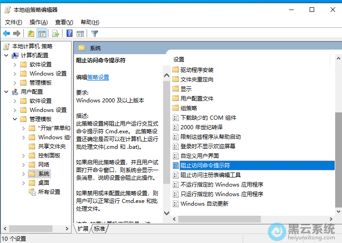Click settings list horizontal scroll left arrow
Image resolution: width=342 pixels, height=243 pixels.
[174, 219]
